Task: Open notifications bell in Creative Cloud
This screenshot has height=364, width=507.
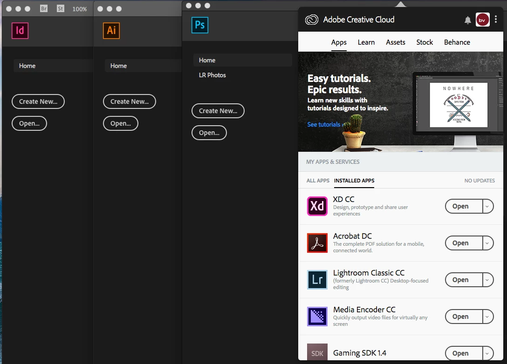Action: 467,20
